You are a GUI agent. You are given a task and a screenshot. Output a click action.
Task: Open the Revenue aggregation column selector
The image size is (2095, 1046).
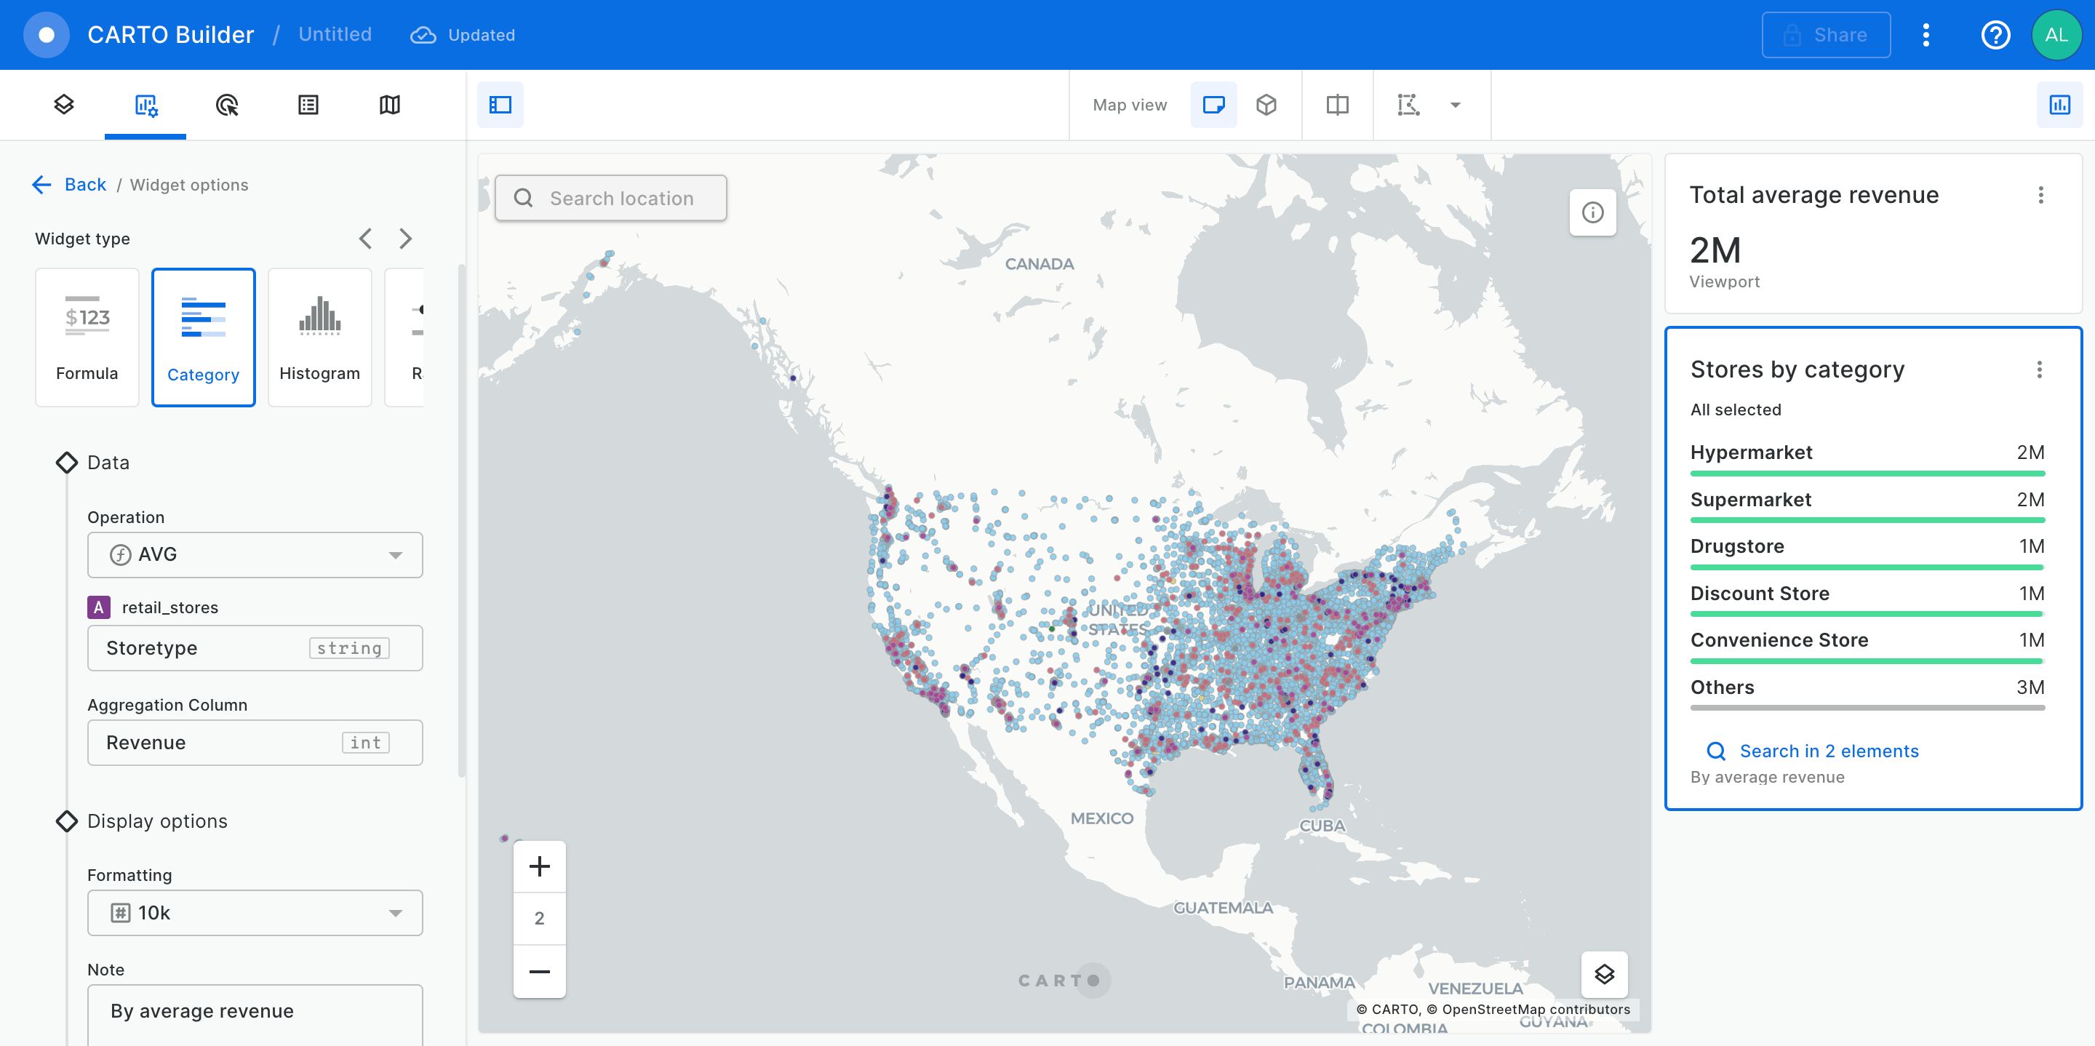pos(255,743)
